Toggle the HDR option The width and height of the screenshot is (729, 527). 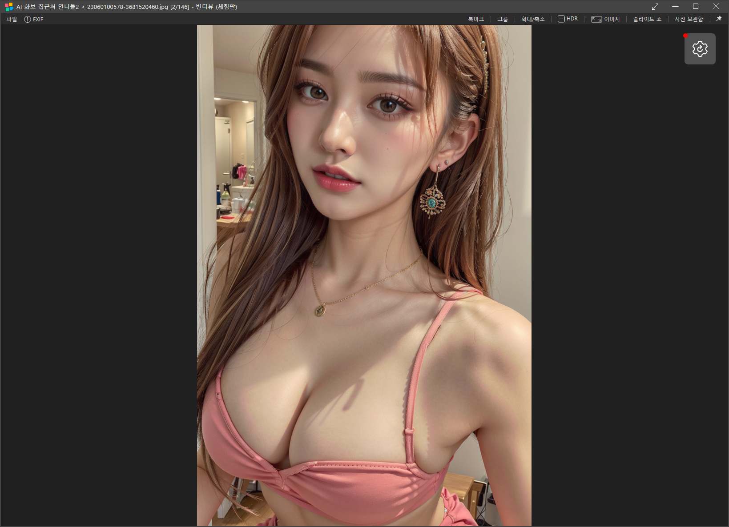click(x=568, y=19)
